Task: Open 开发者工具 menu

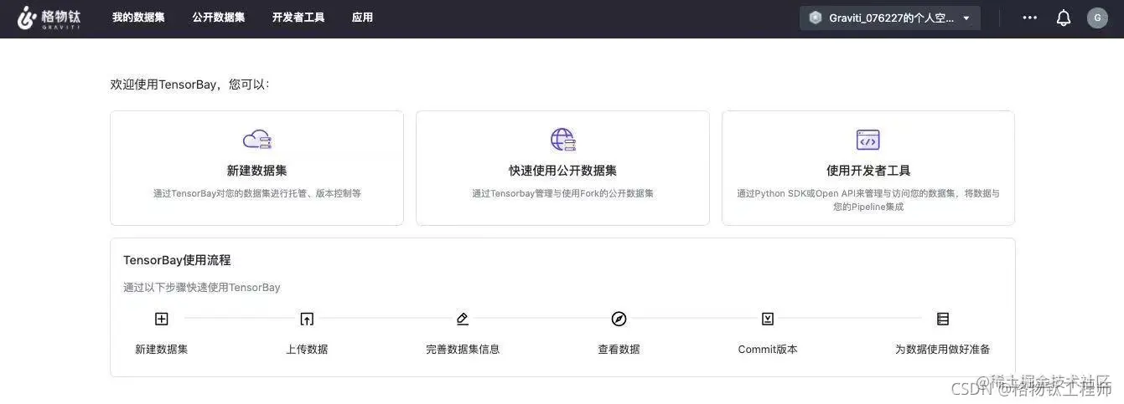Action: pos(298,18)
